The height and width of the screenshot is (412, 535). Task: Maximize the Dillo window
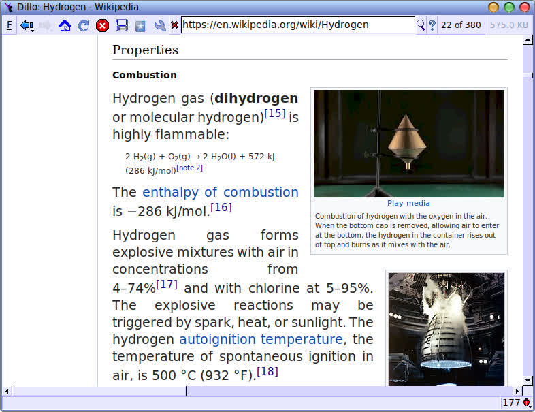(508, 7)
